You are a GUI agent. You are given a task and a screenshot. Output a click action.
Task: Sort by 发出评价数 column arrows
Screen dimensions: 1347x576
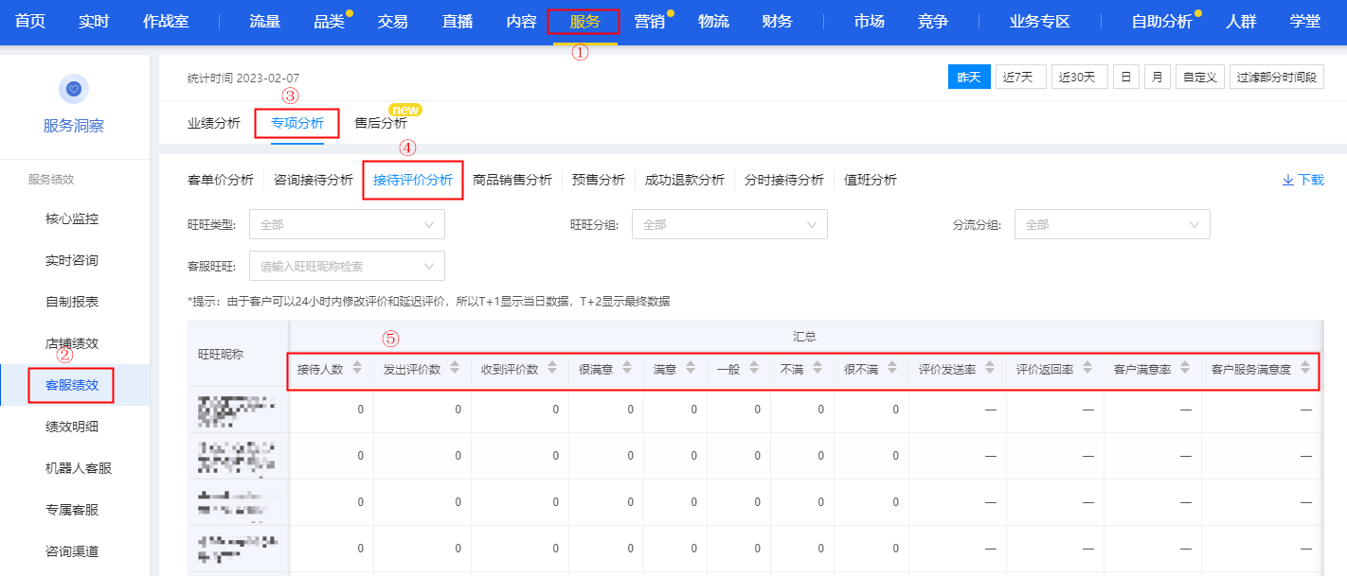[455, 369]
